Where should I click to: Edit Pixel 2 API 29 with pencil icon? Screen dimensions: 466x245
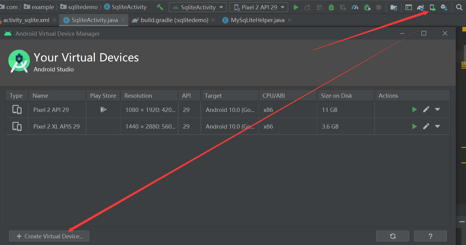coord(426,109)
